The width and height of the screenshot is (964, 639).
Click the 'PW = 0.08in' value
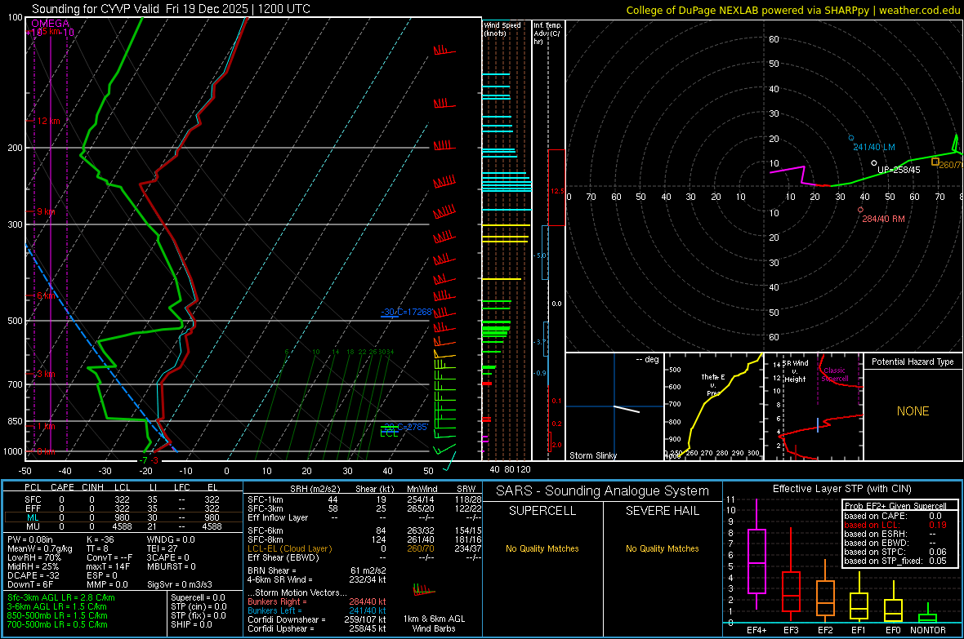coord(30,539)
